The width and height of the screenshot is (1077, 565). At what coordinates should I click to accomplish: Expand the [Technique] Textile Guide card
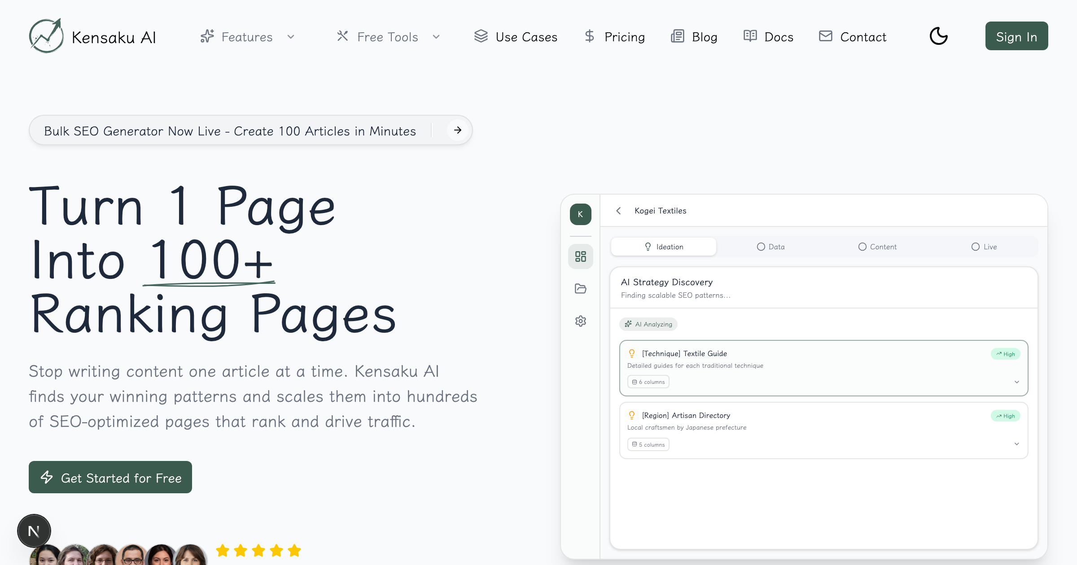coord(1016,382)
